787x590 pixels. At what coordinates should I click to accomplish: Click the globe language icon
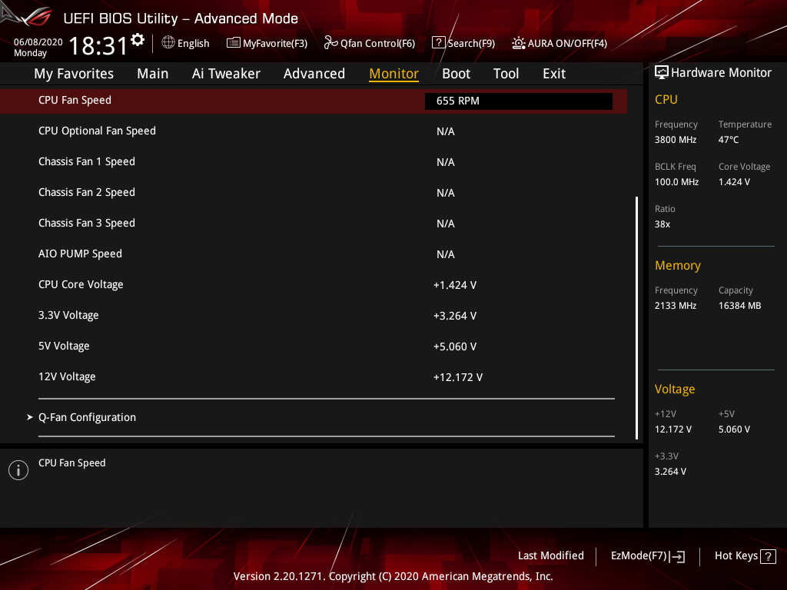pos(168,43)
